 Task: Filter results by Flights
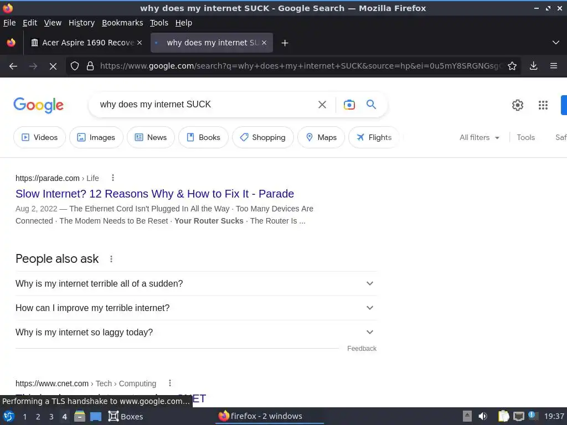[374, 137]
